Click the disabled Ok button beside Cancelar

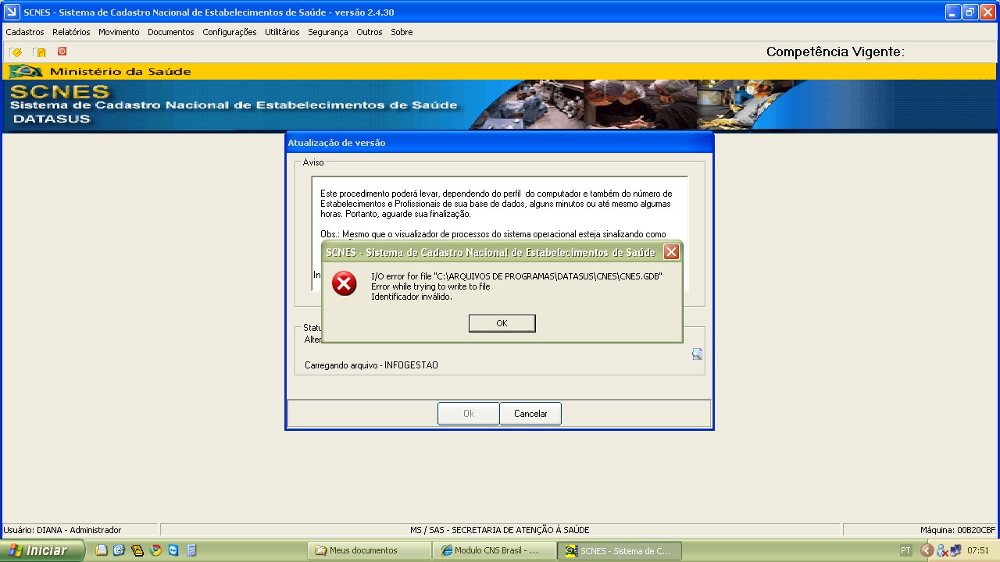pos(469,414)
